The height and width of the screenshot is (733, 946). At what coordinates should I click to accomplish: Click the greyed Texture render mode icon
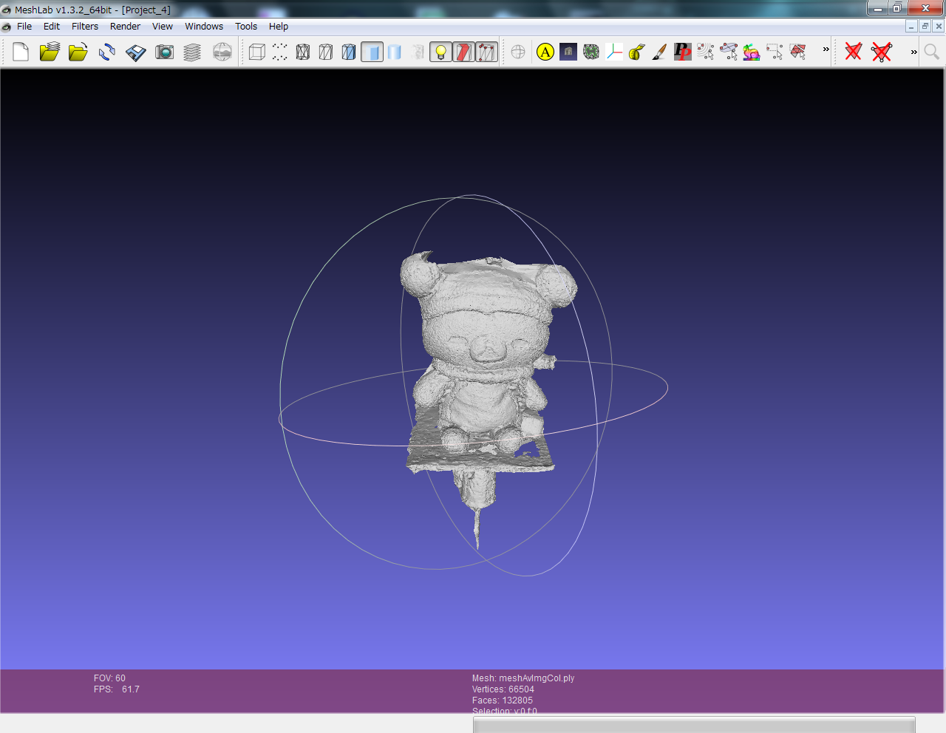point(418,52)
